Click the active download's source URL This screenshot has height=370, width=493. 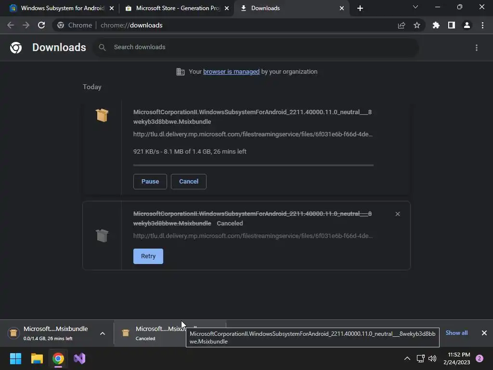(x=253, y=134)
